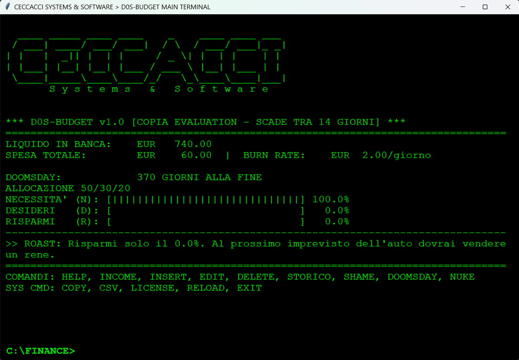Image resolution: width=519 pixels, height=360 pixels.
Task: Click the C:\FINANCE> command prompt
Action: [41, 351]
